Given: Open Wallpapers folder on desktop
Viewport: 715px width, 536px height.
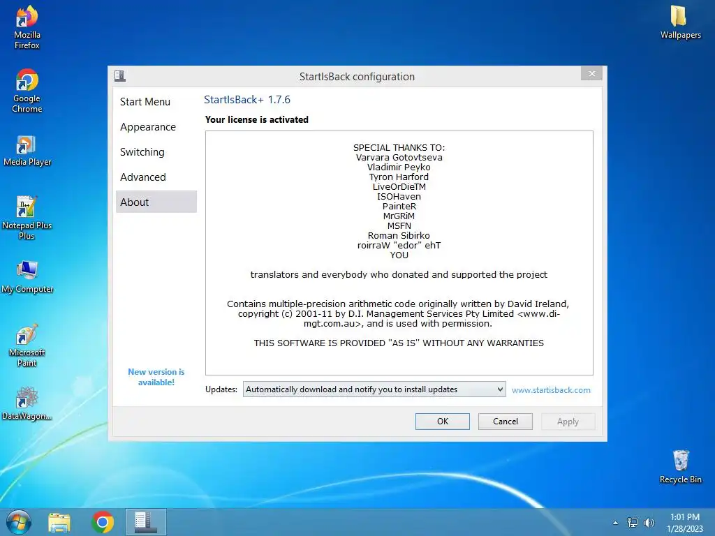Looking at the screenshot, I should [x=680, y=22].
